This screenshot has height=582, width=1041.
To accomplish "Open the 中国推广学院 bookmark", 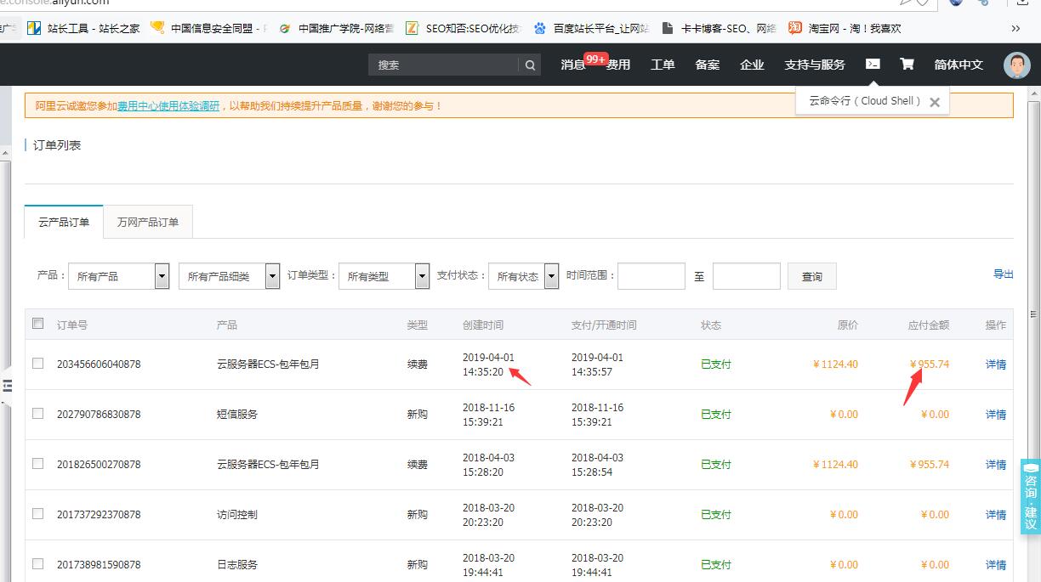I will point(337,28).
